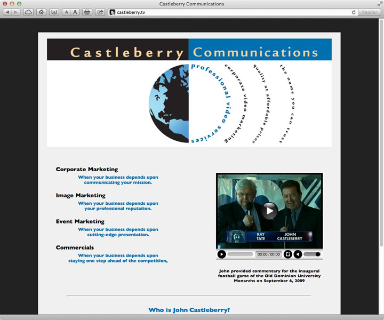Increase text size with the large A
This screenshot has width=384, height=320.
(75, 12)
